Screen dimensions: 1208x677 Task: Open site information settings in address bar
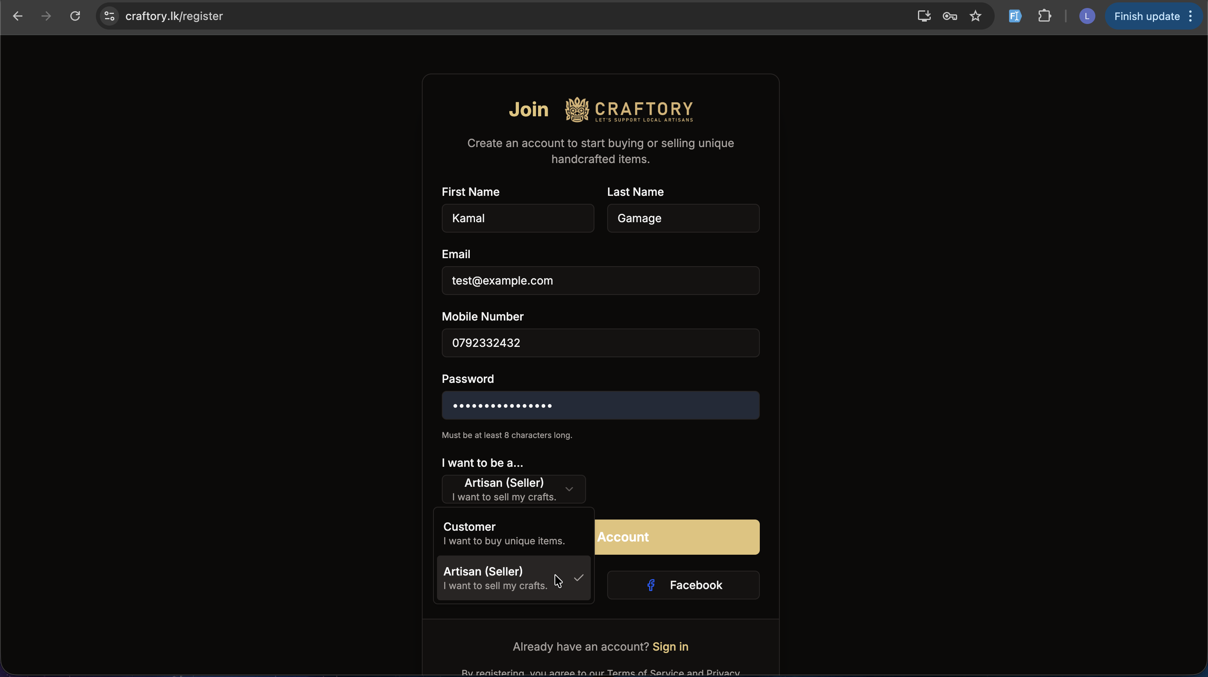[109, 16]
